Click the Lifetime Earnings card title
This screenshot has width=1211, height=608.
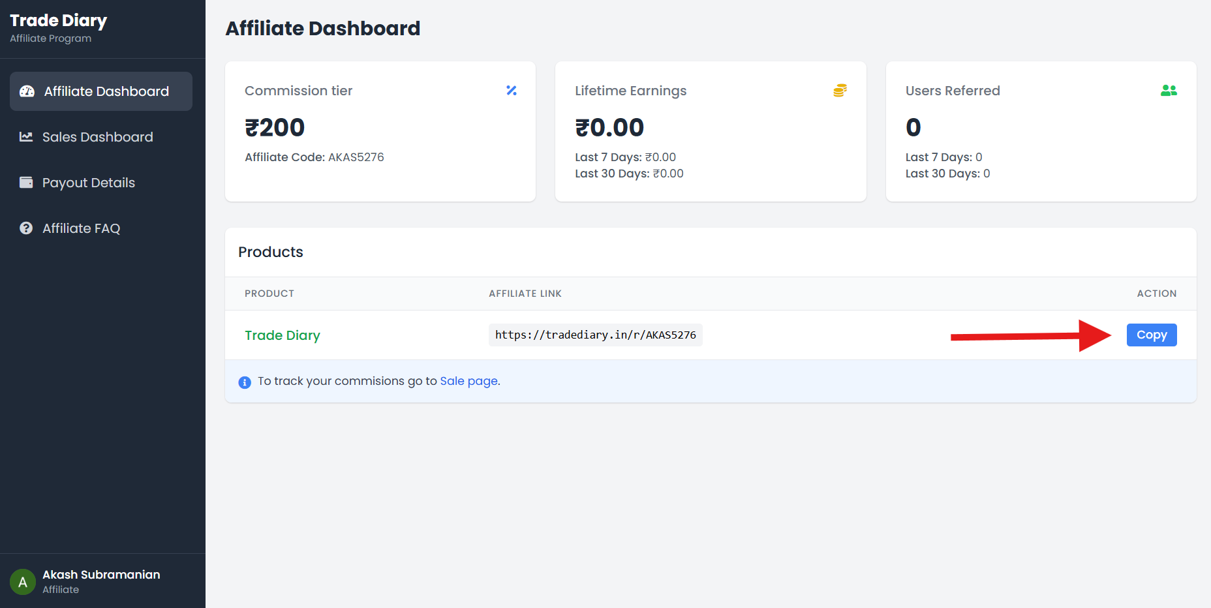pyautogui.click(x=631, y=91)
